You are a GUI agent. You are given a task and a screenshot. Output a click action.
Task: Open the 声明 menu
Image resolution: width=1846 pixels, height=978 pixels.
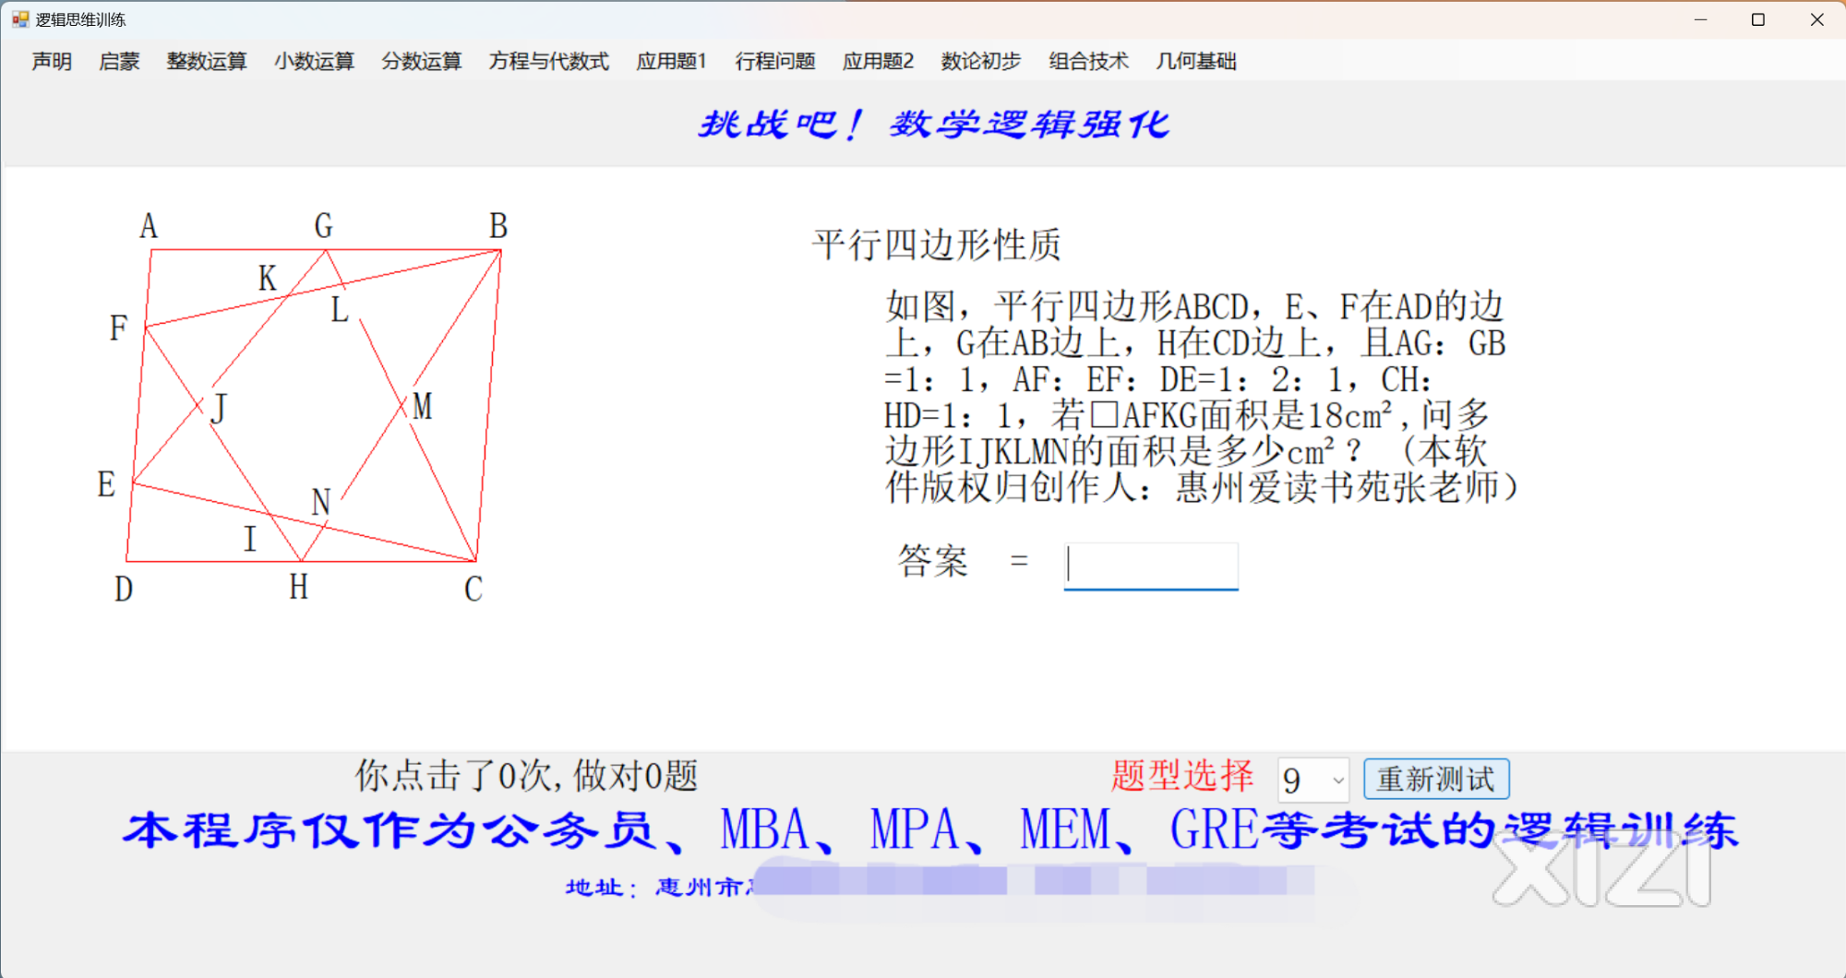click(x=52, y=61)
